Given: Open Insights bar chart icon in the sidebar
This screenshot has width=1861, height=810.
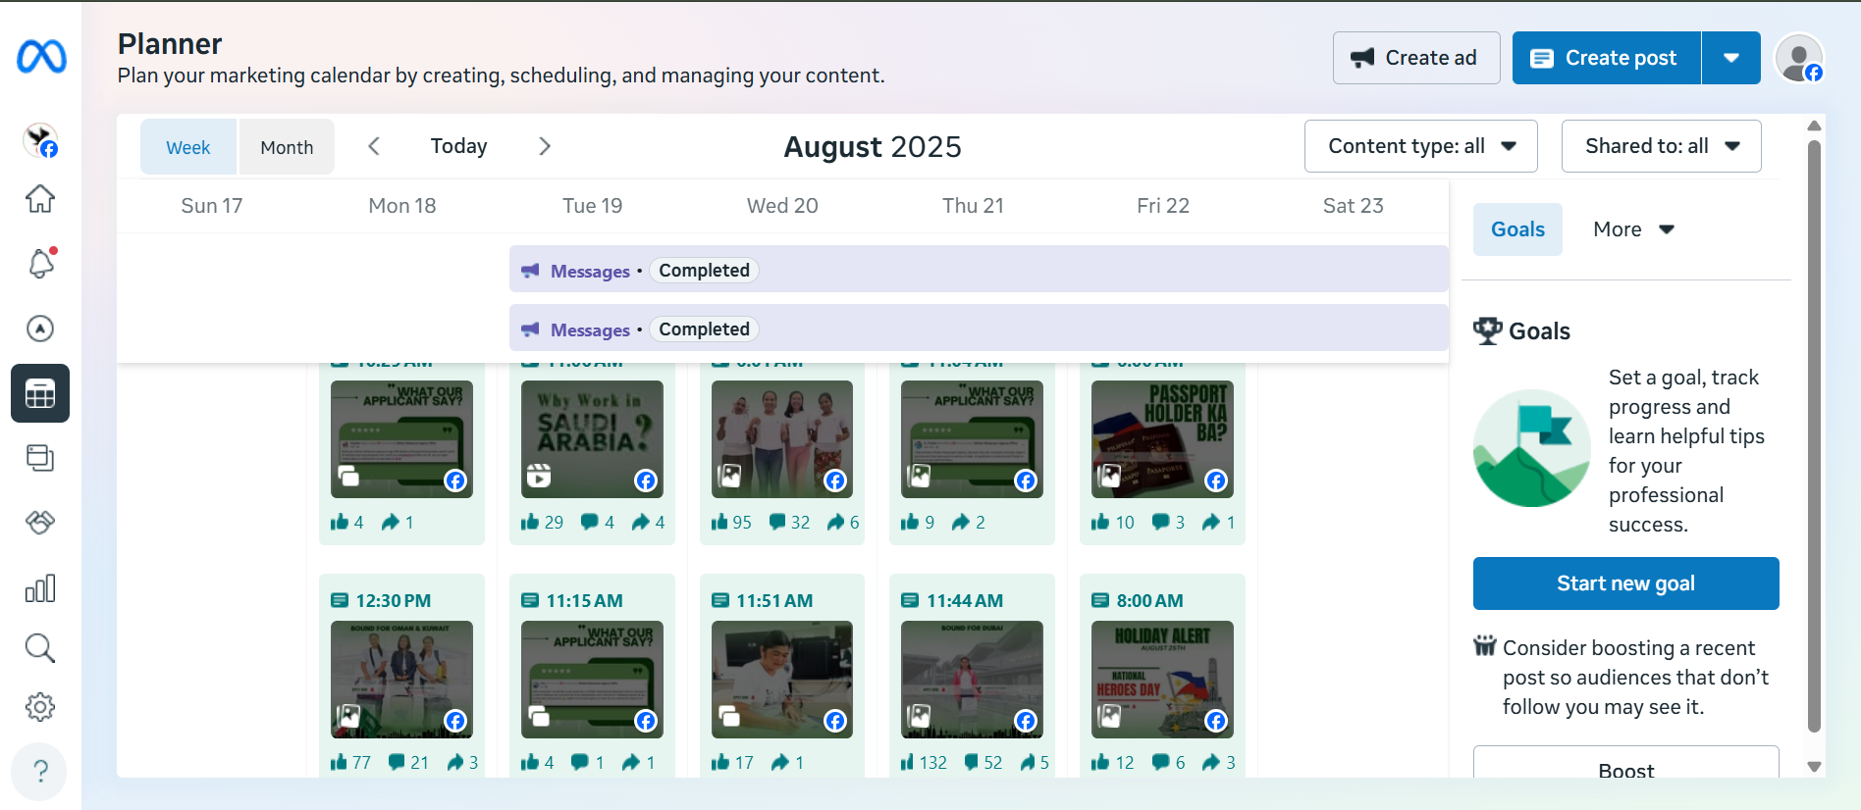Looking at the screenshot, I should point(40,588).
